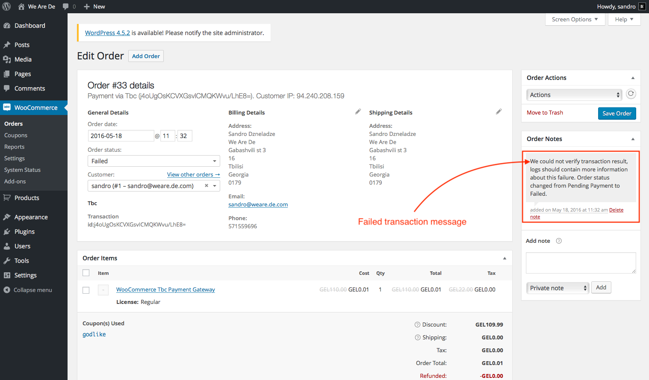Click the WooCommerce woo icon

coord(7,107)
